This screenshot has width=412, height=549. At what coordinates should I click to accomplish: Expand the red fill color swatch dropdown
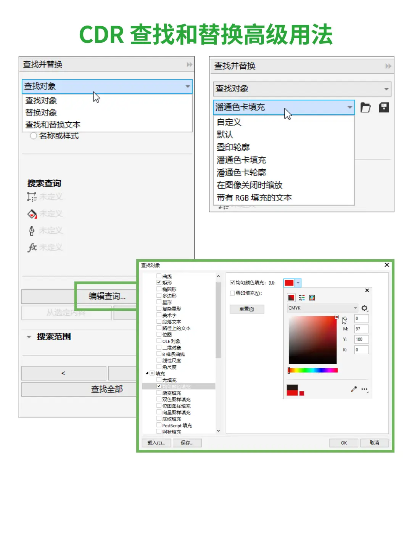[298, 283]
